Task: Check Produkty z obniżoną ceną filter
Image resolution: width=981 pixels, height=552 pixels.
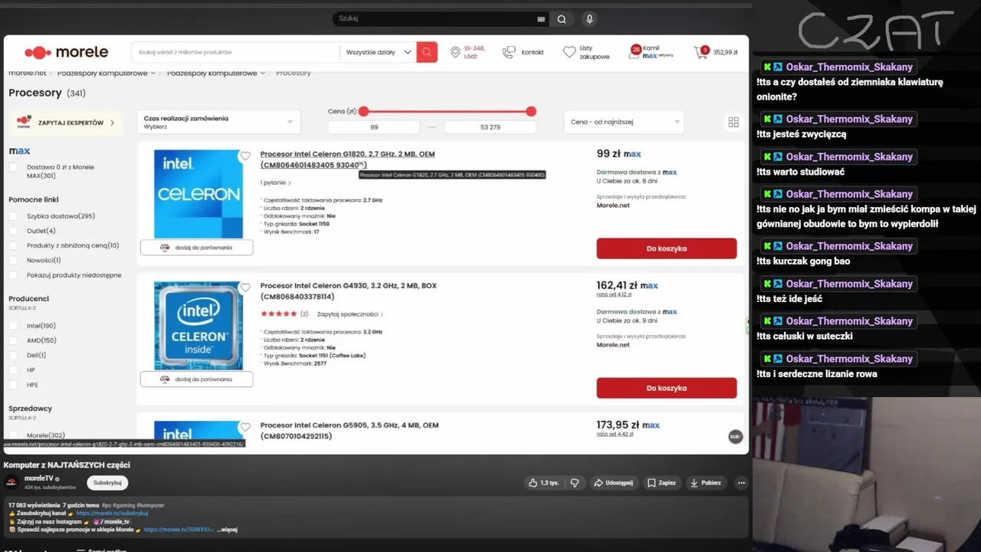Action: pos(13,245)
